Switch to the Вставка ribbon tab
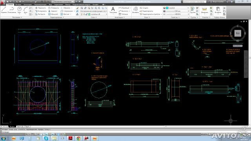The width and height of the screenshot is (251, 141). [18, 5]
